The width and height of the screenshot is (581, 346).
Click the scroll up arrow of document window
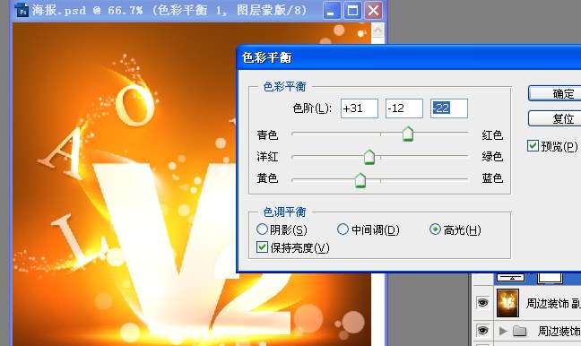tap(377, 30)
